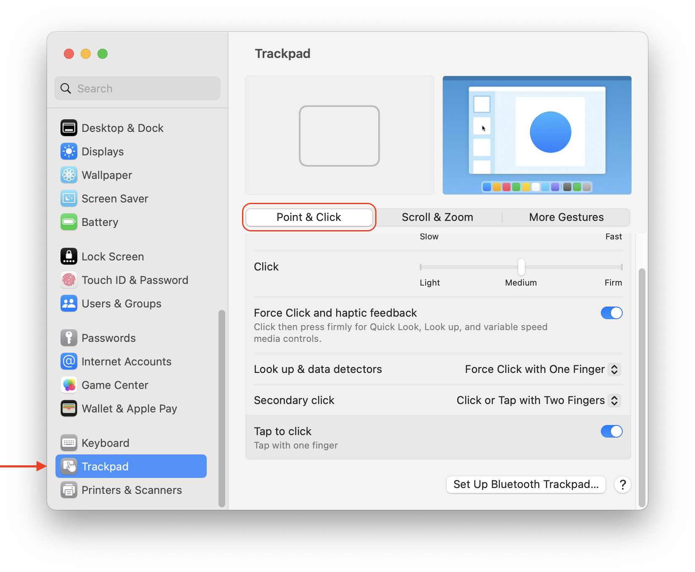Open the Look up & data detectors dropdown
The image size is (695, 572).
pos(542,369)
